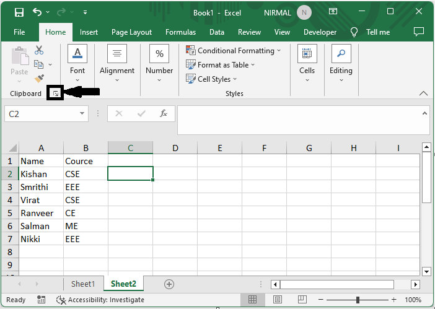The image size is (435, 309).
Task: Click the Undo arrow icon
Action: tap(37, 12)
